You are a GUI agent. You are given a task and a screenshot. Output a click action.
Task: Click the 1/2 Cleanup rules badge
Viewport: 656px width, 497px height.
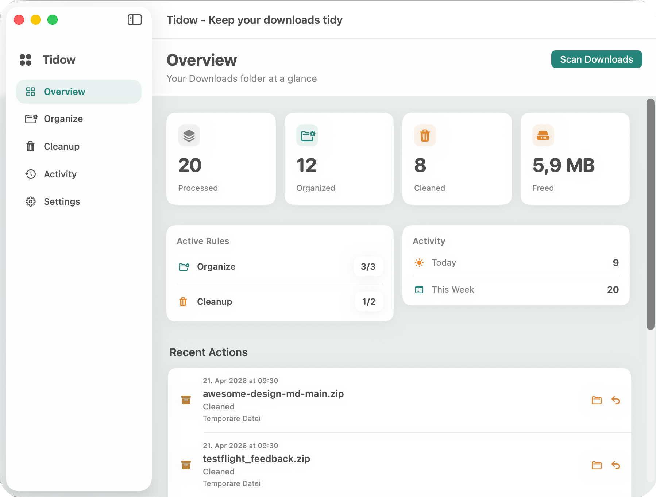coord(369,302)
